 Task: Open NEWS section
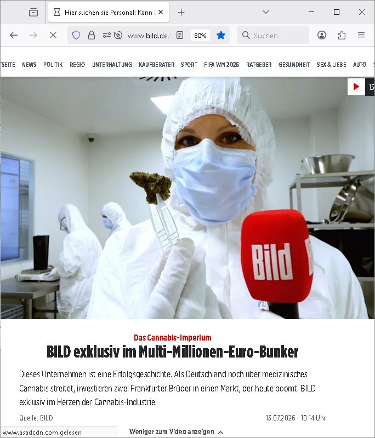point(29,65)
